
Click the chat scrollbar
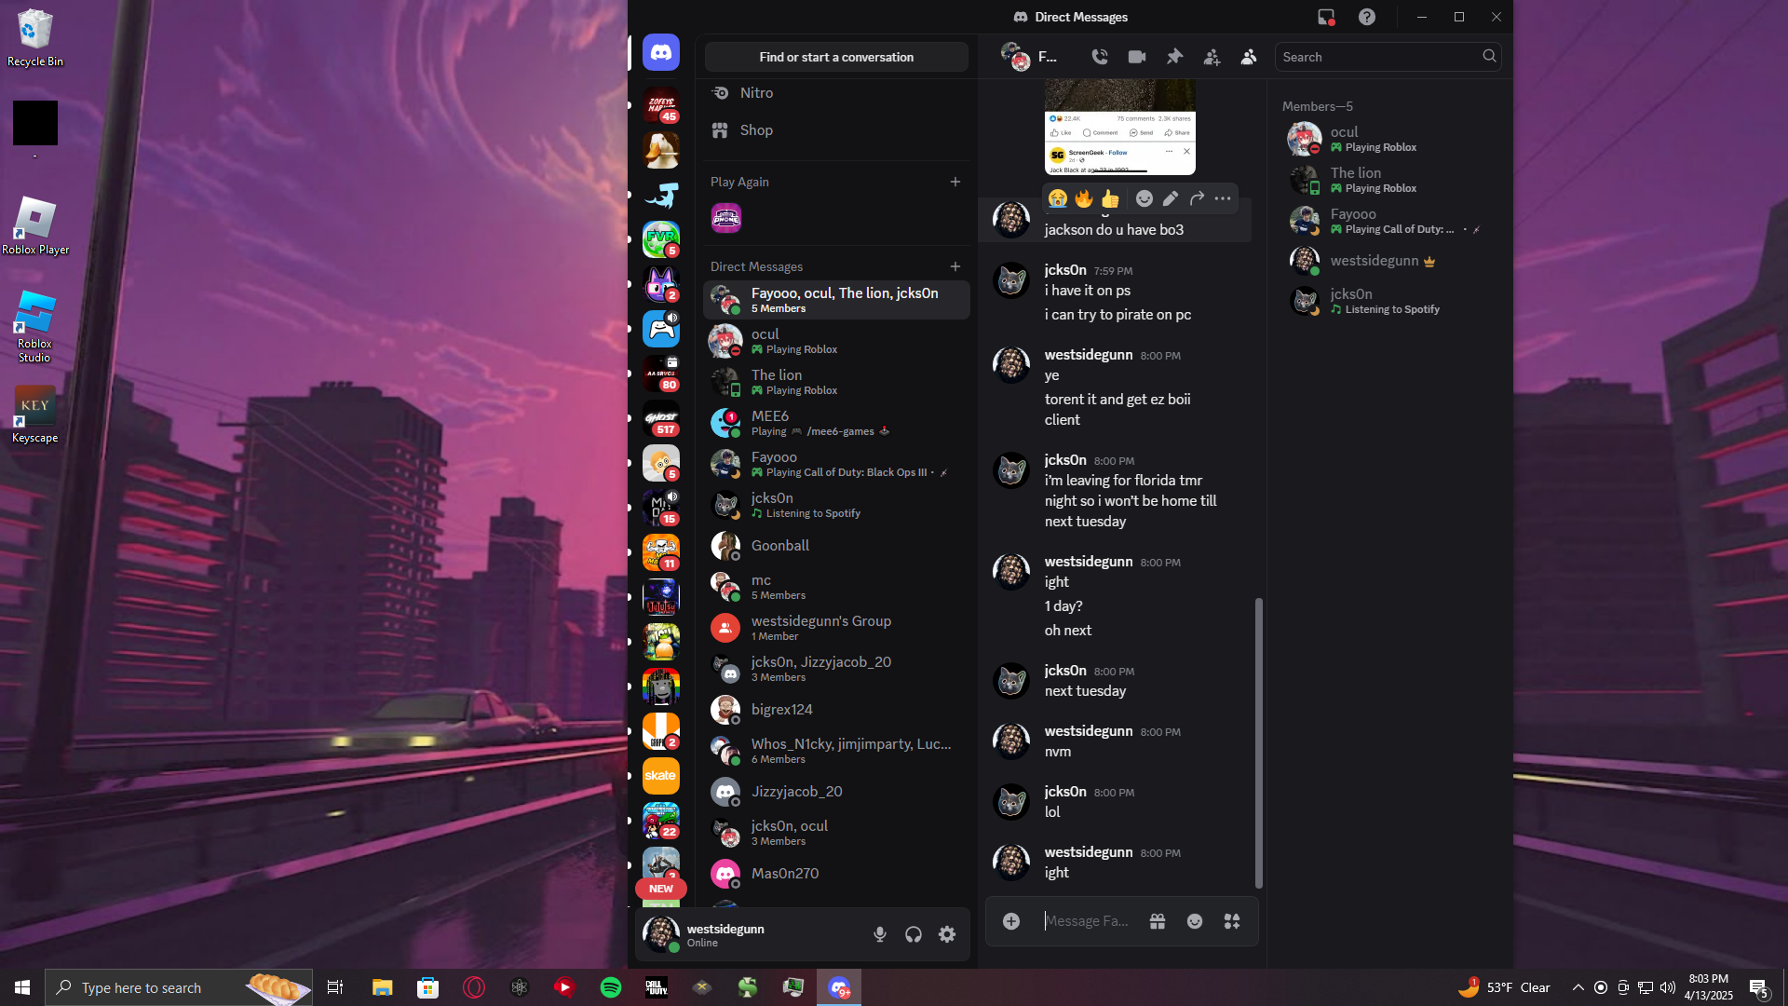1259,742
